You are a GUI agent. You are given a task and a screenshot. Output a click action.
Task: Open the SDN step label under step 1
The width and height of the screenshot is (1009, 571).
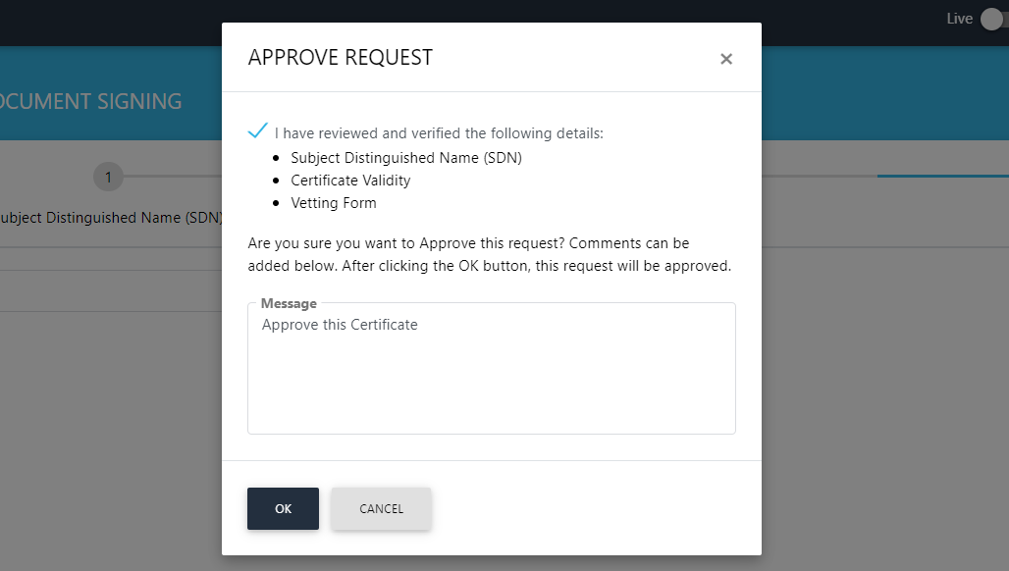point(110,218)
